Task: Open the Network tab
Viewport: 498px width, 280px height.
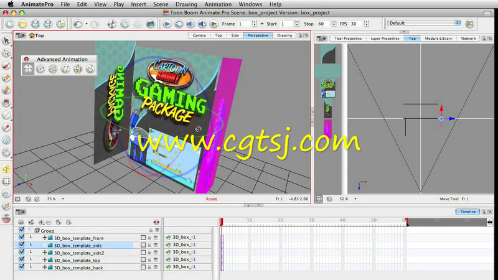Action: (469, 39)
